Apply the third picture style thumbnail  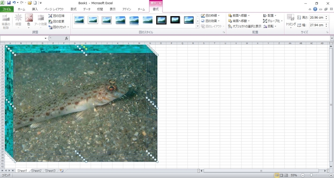point(107,20)
